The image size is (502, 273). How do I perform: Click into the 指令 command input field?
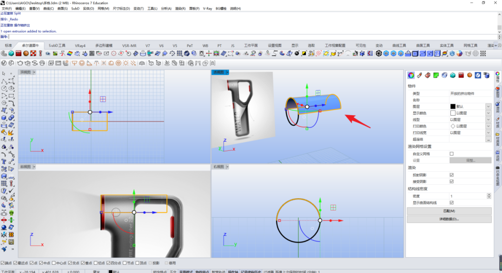point(253,37)
